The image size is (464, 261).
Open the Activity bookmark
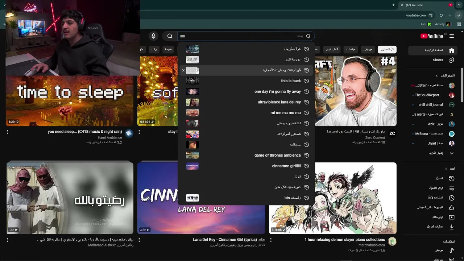[442, 24]
